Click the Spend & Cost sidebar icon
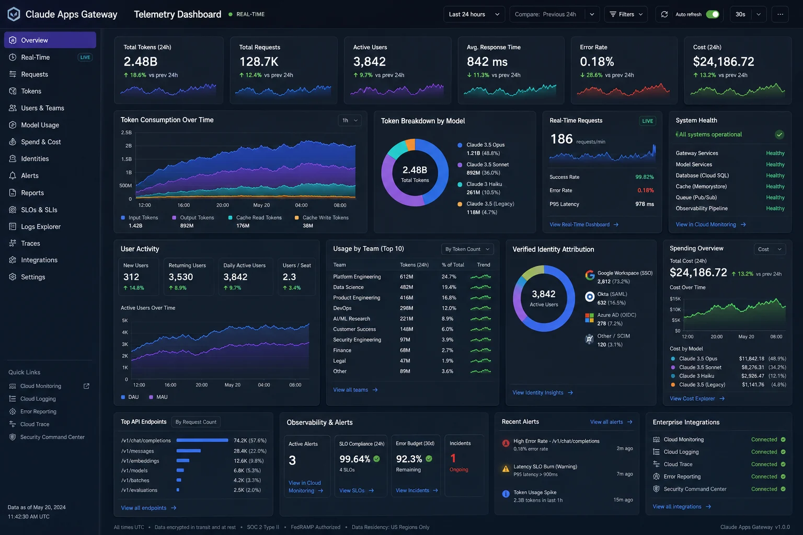803x535 pixels. [13, 142]
